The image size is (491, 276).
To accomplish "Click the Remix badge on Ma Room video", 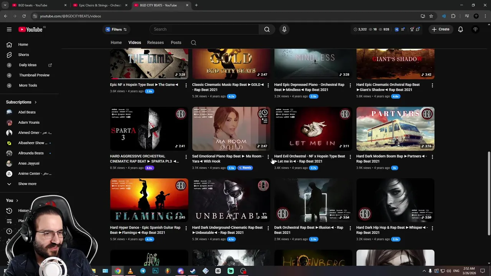I will 245,168.
